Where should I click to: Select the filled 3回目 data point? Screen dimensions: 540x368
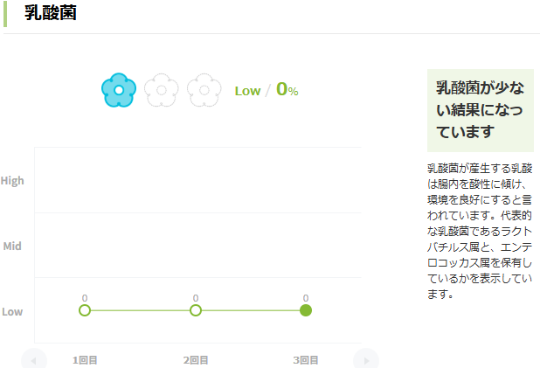click(x=306, y=310)
